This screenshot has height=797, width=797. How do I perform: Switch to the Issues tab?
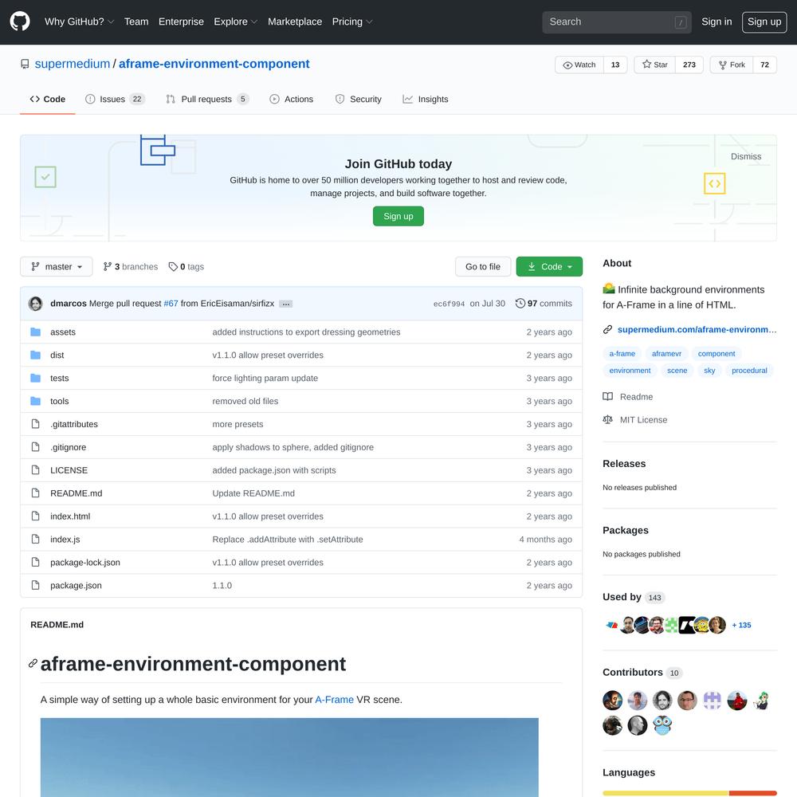click(x=115, y=99)
